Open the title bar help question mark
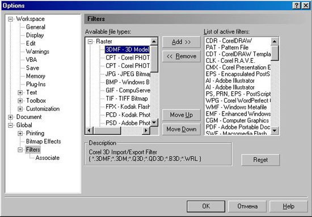The image size is (312, 217). [x=296, y=5]
